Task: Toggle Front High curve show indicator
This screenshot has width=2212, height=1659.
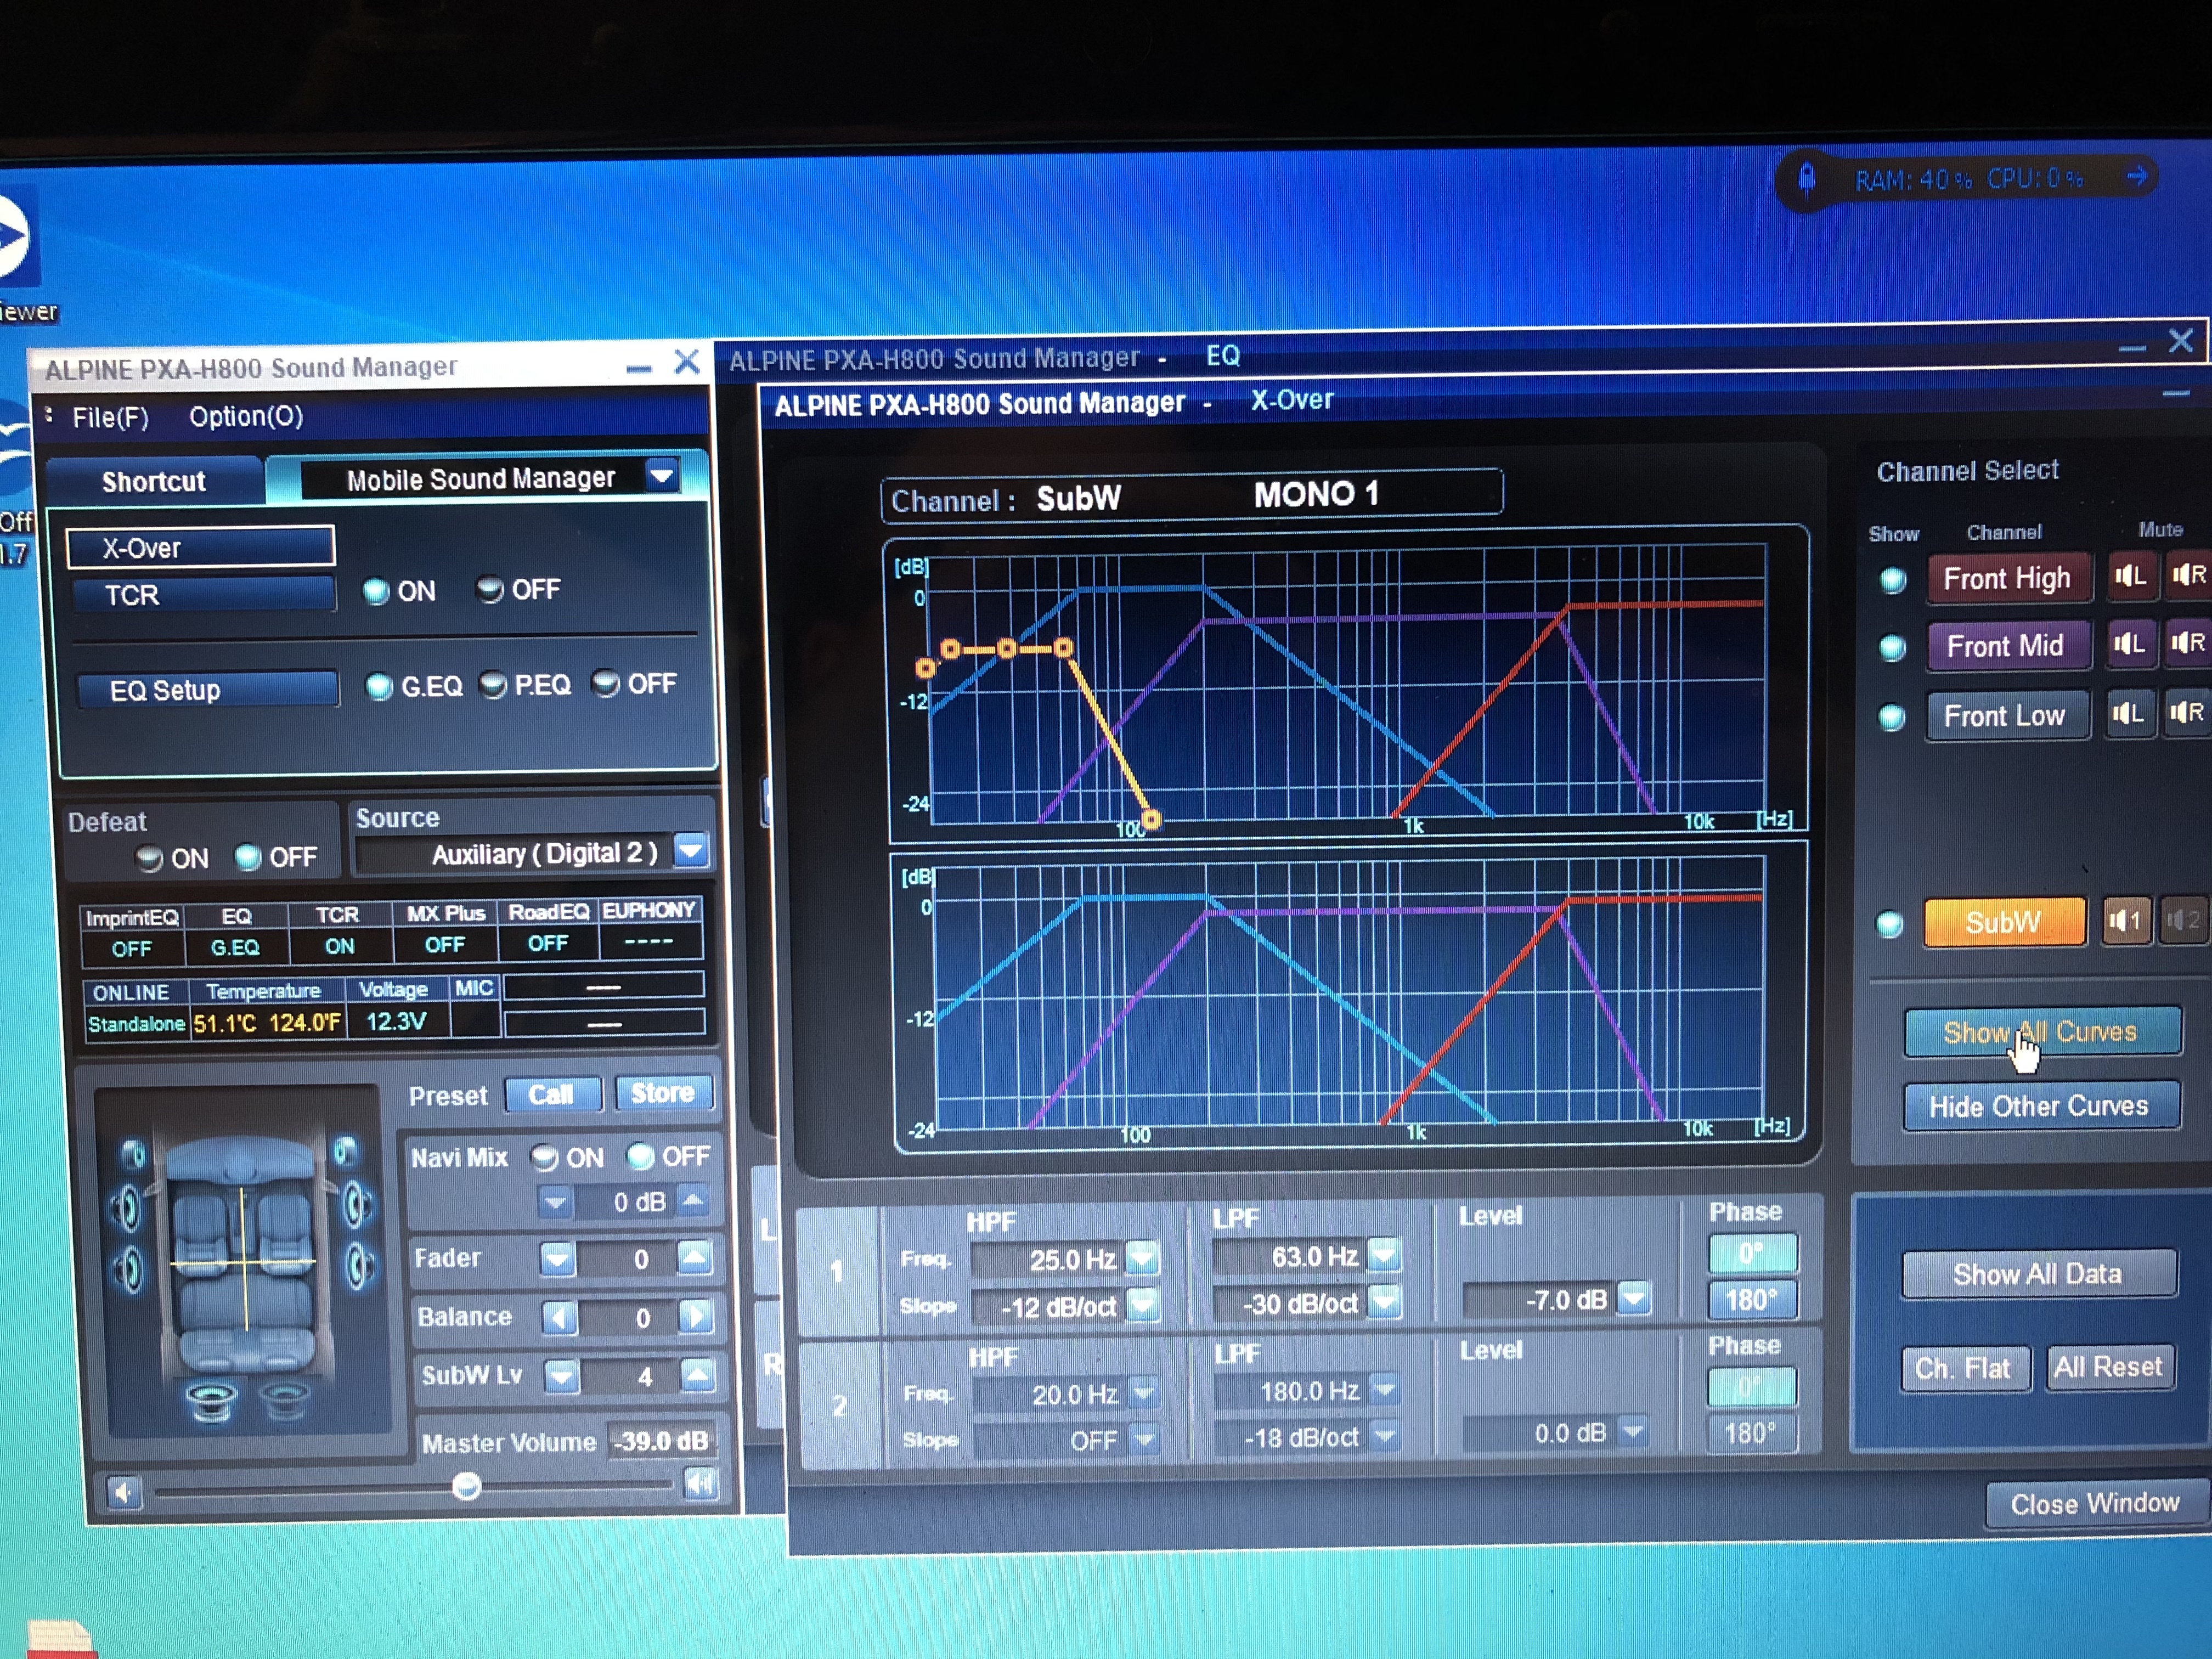Action: click(1893, 580)
